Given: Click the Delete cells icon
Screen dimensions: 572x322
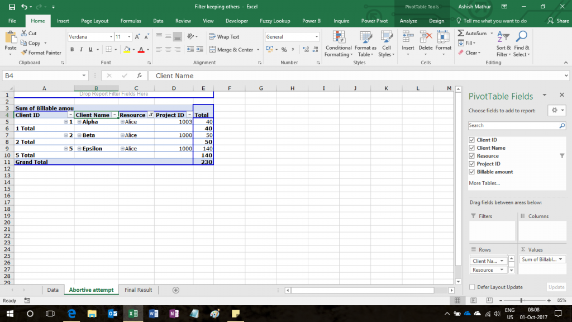Looking at the screenshot, I should [x=425, y=37].
